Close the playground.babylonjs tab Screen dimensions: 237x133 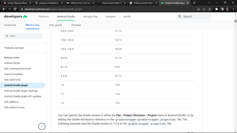point(62,3)
